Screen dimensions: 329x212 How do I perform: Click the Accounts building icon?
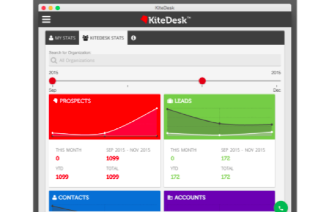click(170, 197)
